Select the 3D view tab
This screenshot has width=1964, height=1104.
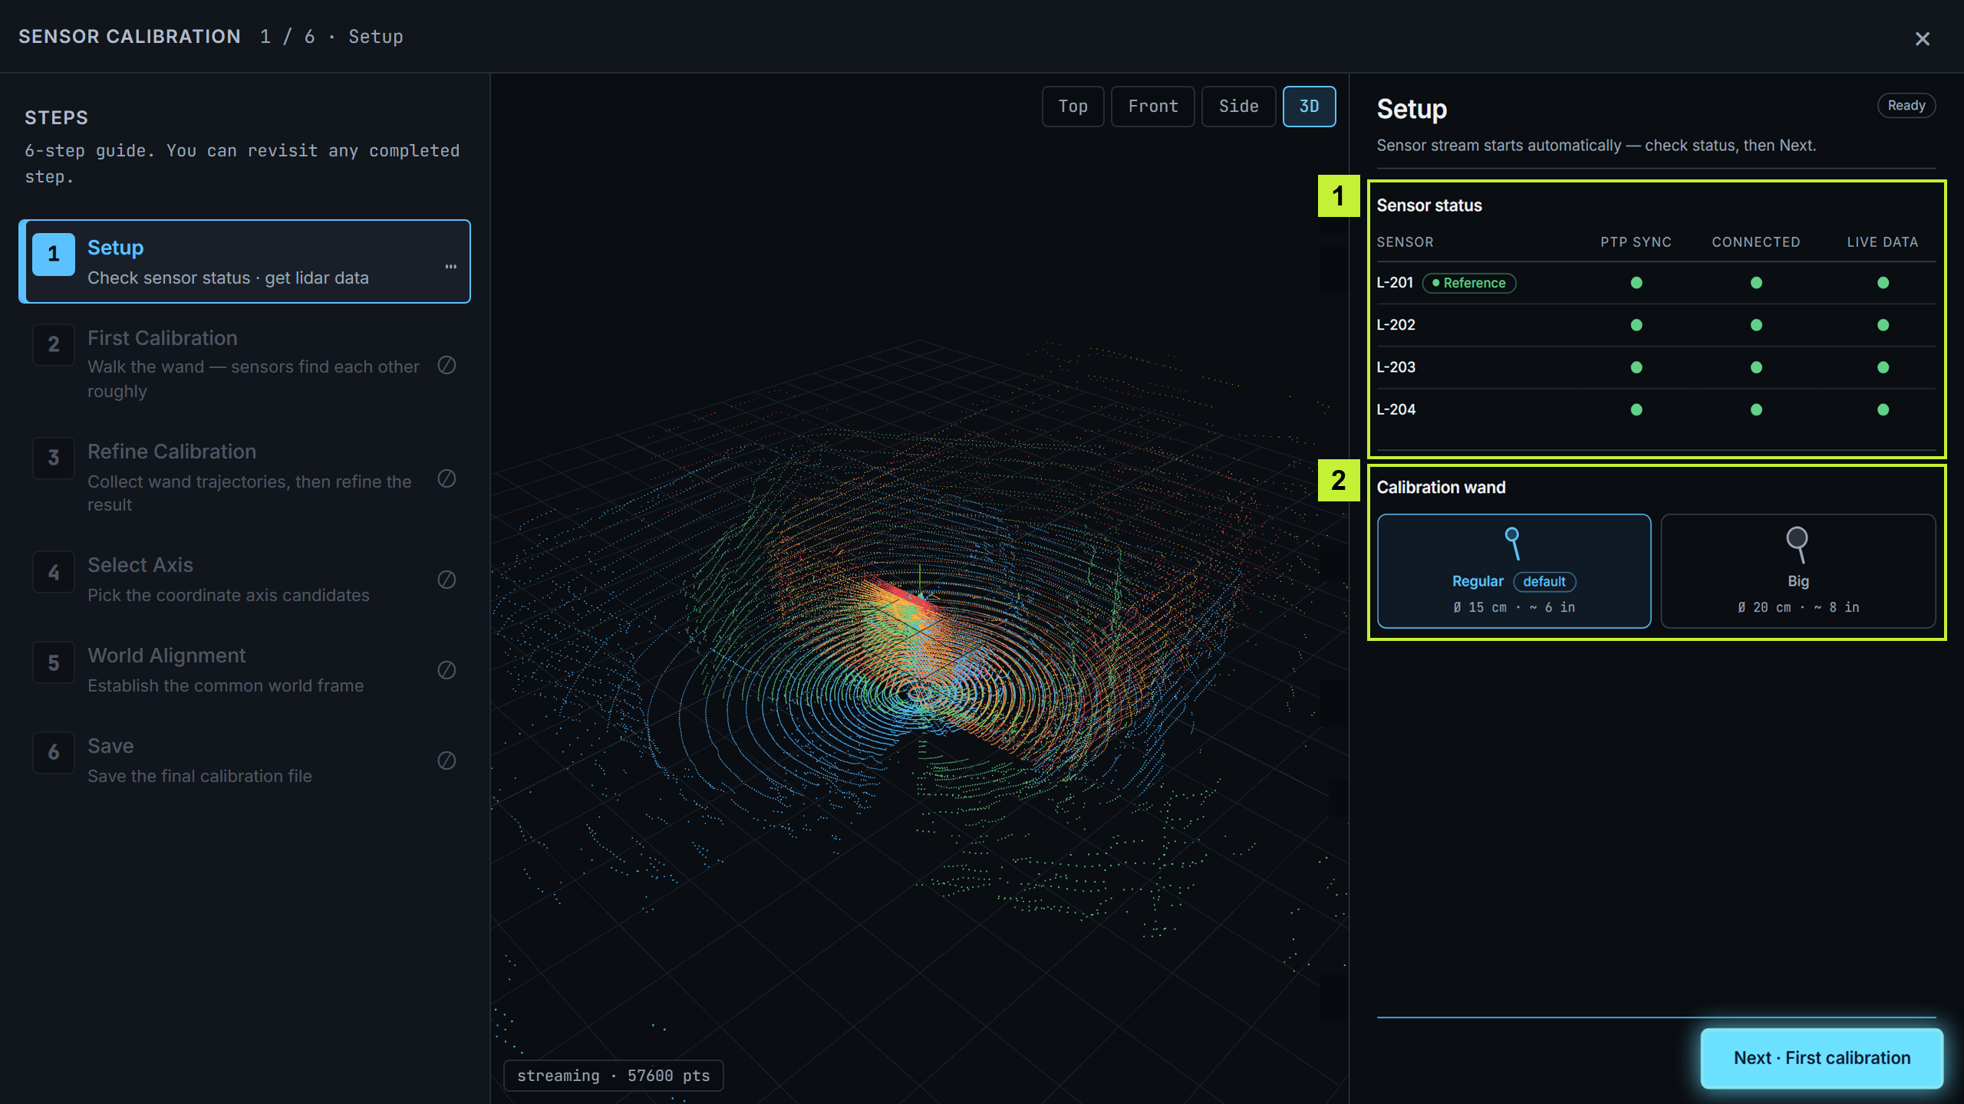pos(1309,107)
